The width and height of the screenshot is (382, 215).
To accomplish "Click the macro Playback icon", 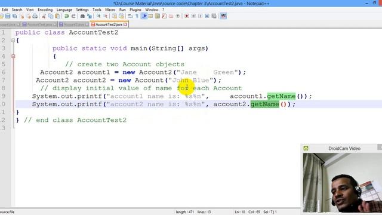I will point(201,16).
